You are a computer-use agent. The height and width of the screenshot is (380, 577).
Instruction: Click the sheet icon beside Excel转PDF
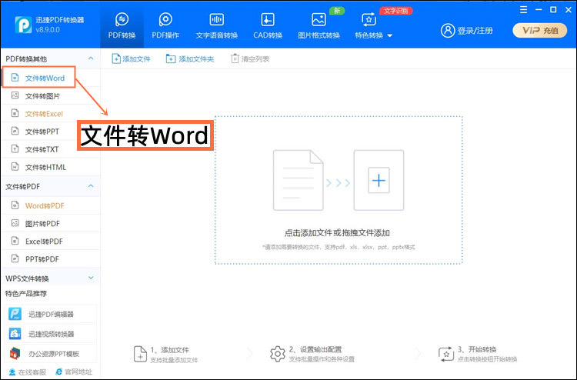(15, 241)
